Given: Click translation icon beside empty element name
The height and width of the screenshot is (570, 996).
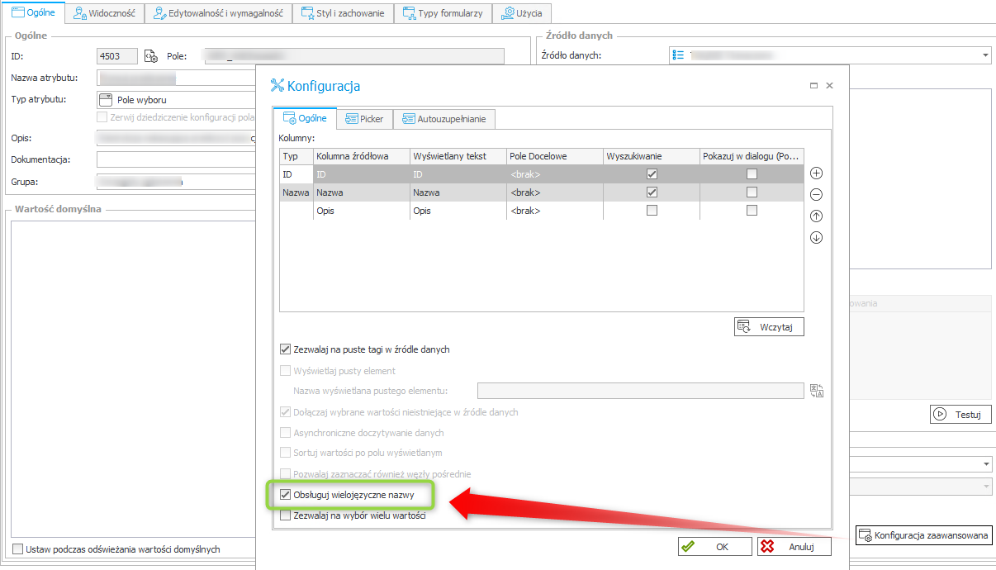Looking at the screenshot, I should point(817,391).
